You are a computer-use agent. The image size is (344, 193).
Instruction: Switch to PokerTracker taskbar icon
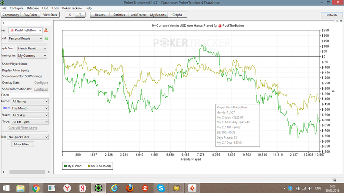[x=98, y=188]
